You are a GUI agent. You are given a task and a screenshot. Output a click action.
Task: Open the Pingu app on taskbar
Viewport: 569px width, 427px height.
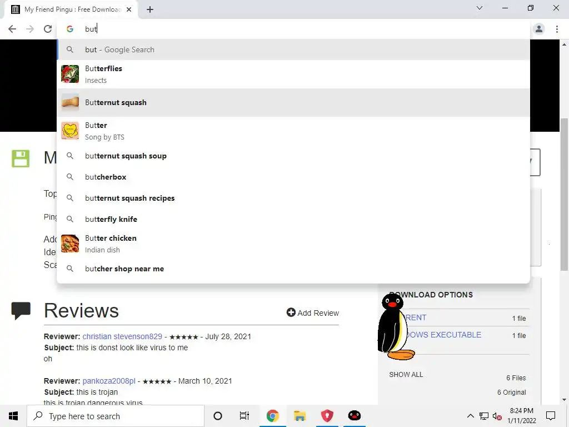point(354,416)
